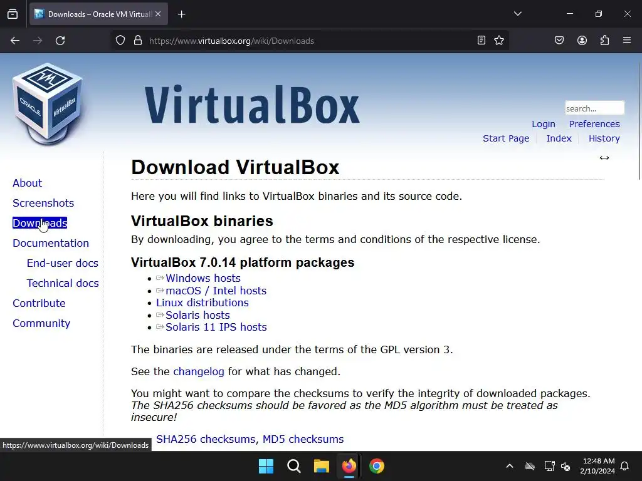Open the Linux distributions link
Image resolution: width=642 pixels, height=481 pixels.
[x=203, y=303]
